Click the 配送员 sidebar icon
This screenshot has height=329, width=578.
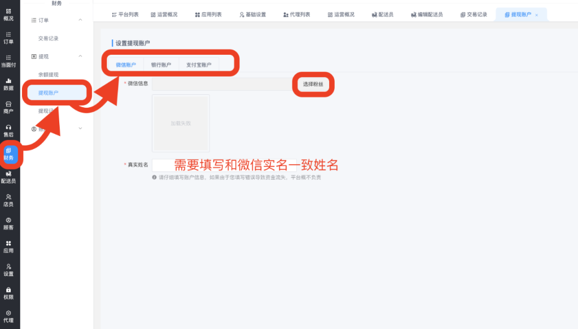[8, 177]
